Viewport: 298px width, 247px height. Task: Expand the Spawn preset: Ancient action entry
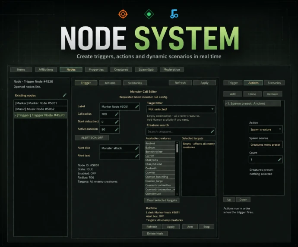pyautogui.click(x=226, y=104)
